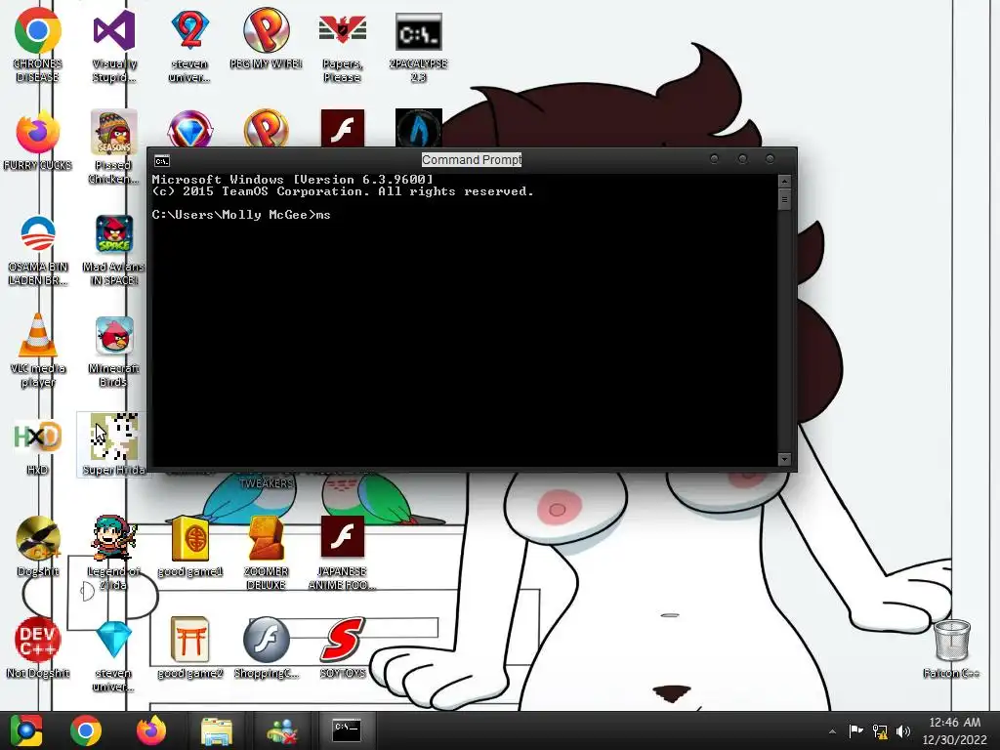This screenshot has width=1000, height=750.
Task: Open the SOYTOYS shortcut
Action: [x=343, y=648]
